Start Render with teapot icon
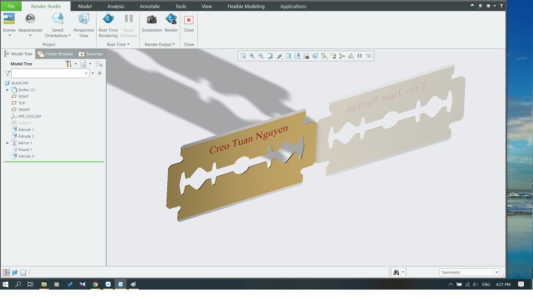Image resolution: width=533 pixels, height=299 pixels. tap(171, 23)
